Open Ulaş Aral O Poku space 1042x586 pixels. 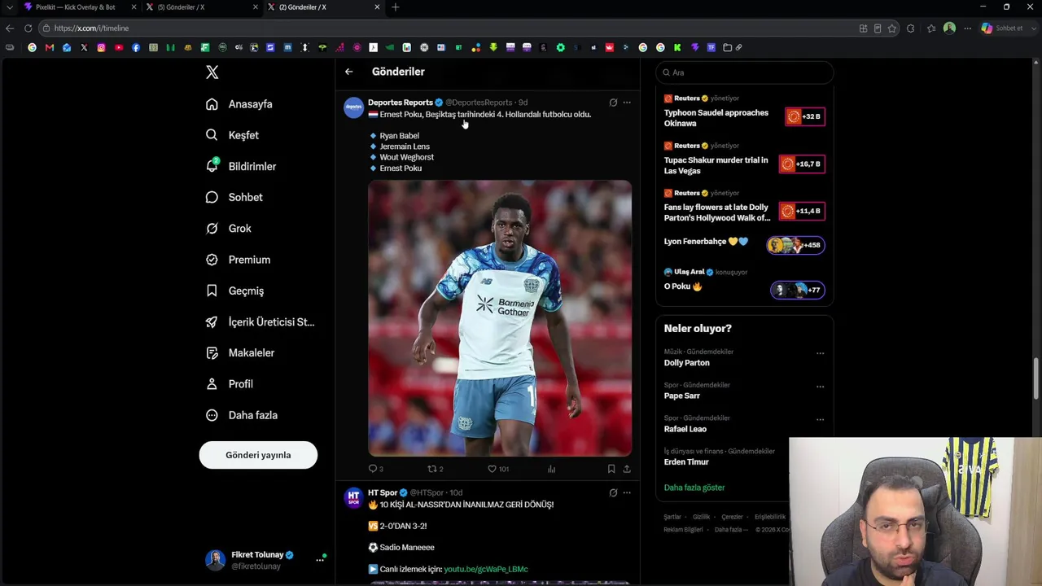[x=744, y=282]
